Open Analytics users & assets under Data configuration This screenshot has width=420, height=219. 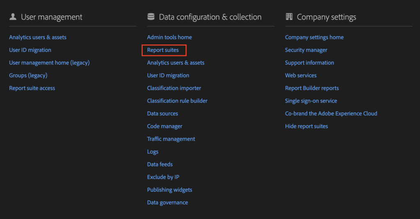coord(176,63)
